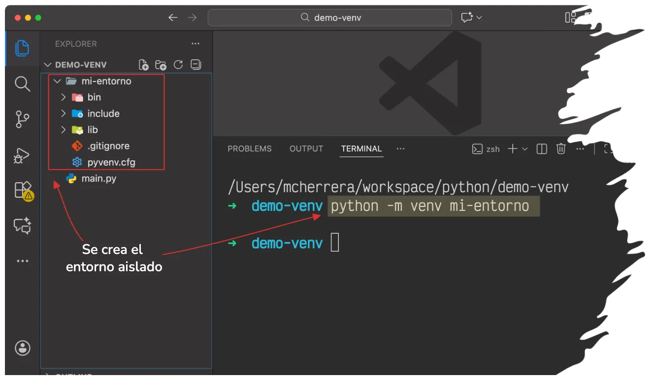650x380 pixels.
Task: Open Source Control view icon
Action: point(22,119)
